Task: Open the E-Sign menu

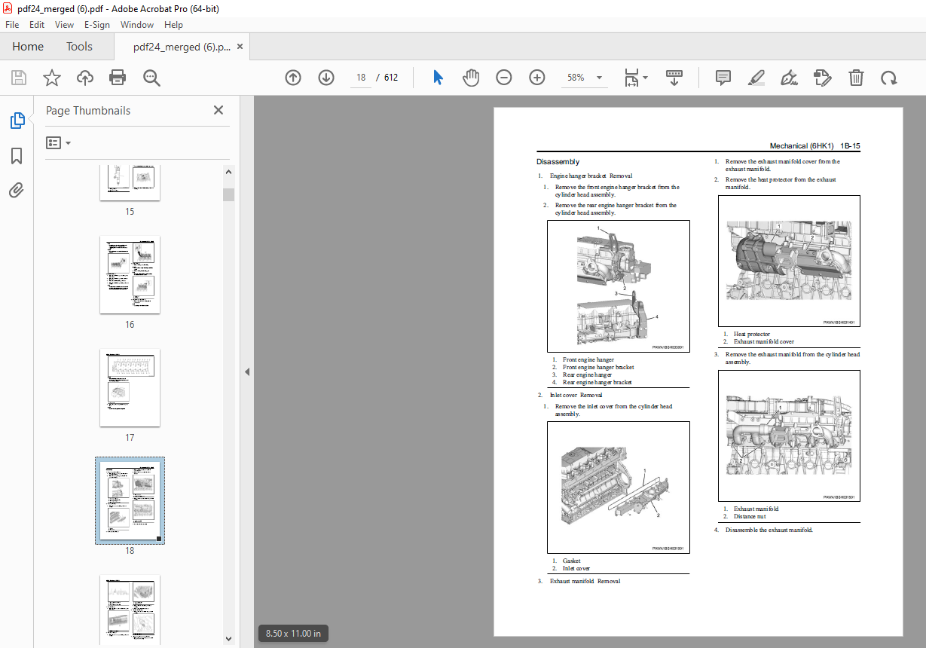Action: tap(97, 25)
